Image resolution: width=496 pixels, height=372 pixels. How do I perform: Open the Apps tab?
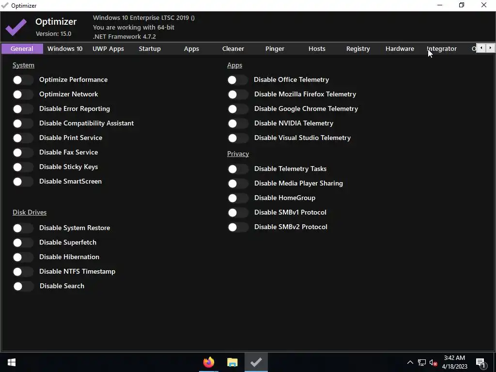point(191,49)
